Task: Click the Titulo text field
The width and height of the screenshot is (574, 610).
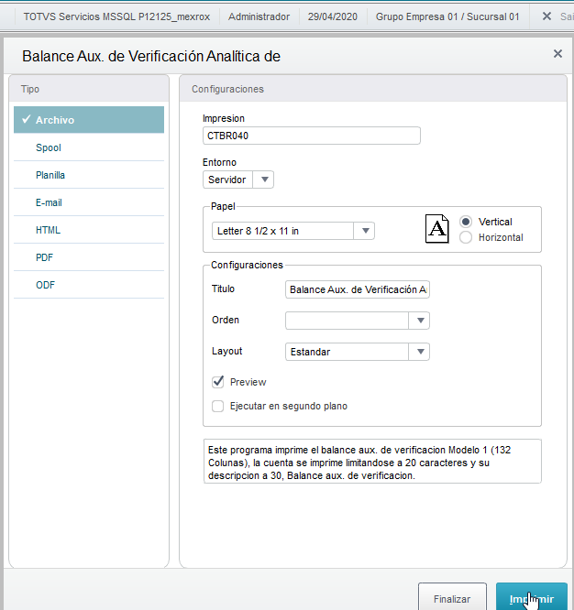Action: (358, 289)
